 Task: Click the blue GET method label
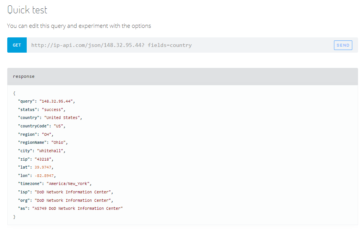[x=17, y=45]
